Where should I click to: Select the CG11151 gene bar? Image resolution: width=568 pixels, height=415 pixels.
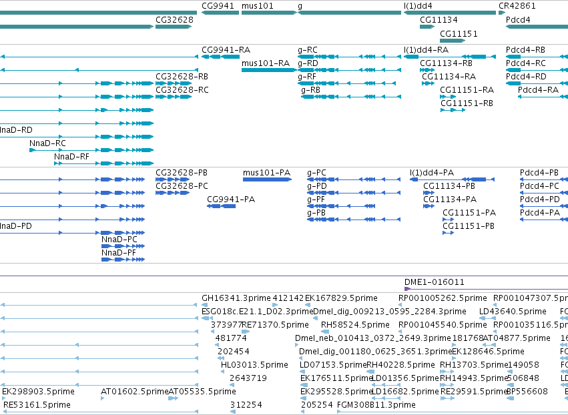click(453, 41)
